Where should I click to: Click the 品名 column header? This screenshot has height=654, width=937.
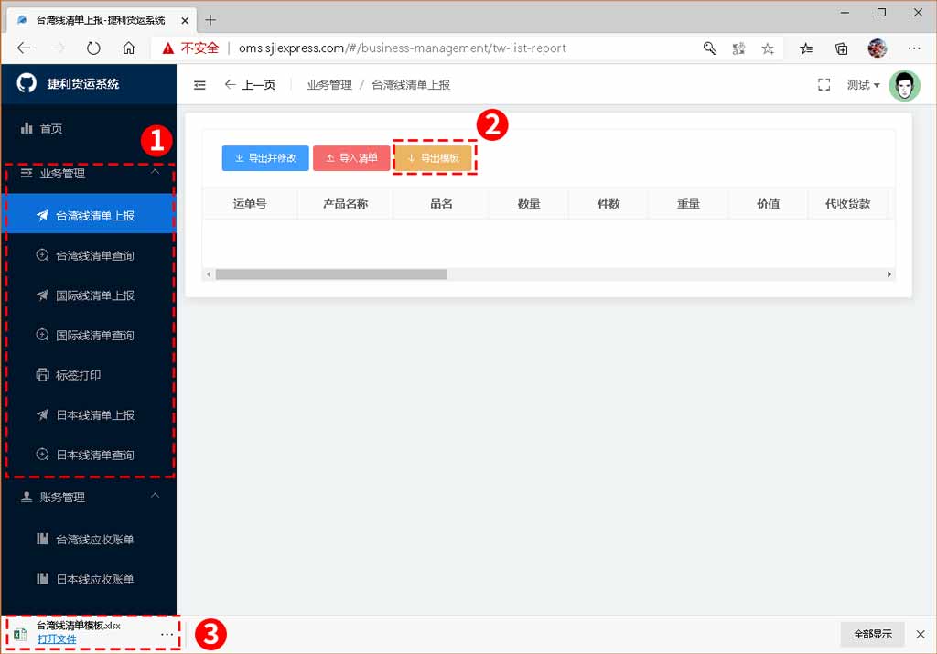coord(441,204)
